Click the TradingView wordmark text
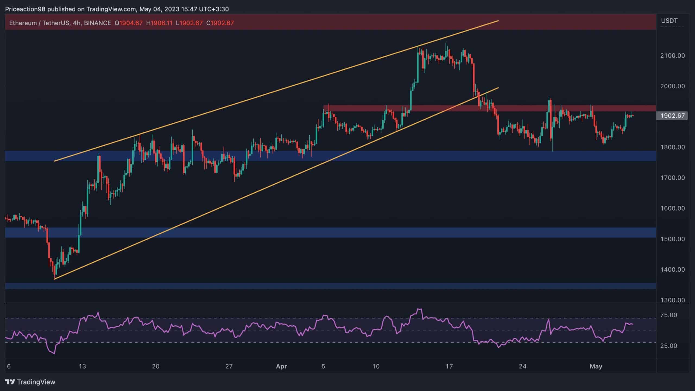 point(36,382)
